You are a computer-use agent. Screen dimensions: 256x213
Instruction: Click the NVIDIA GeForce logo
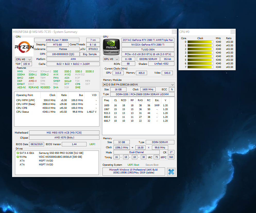tap(111, 47)
